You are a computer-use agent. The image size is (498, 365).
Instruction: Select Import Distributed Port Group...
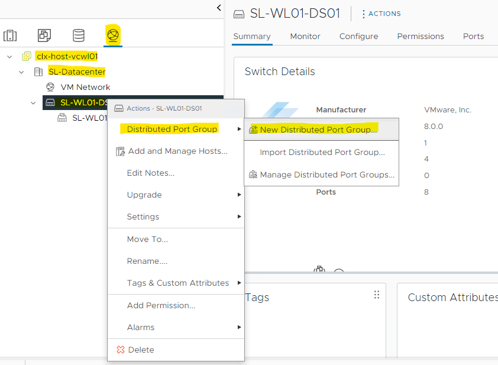click(x=321, y=152)
